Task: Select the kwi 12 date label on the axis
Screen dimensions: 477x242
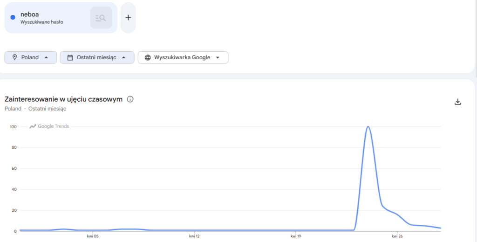Action: (194, 236)
